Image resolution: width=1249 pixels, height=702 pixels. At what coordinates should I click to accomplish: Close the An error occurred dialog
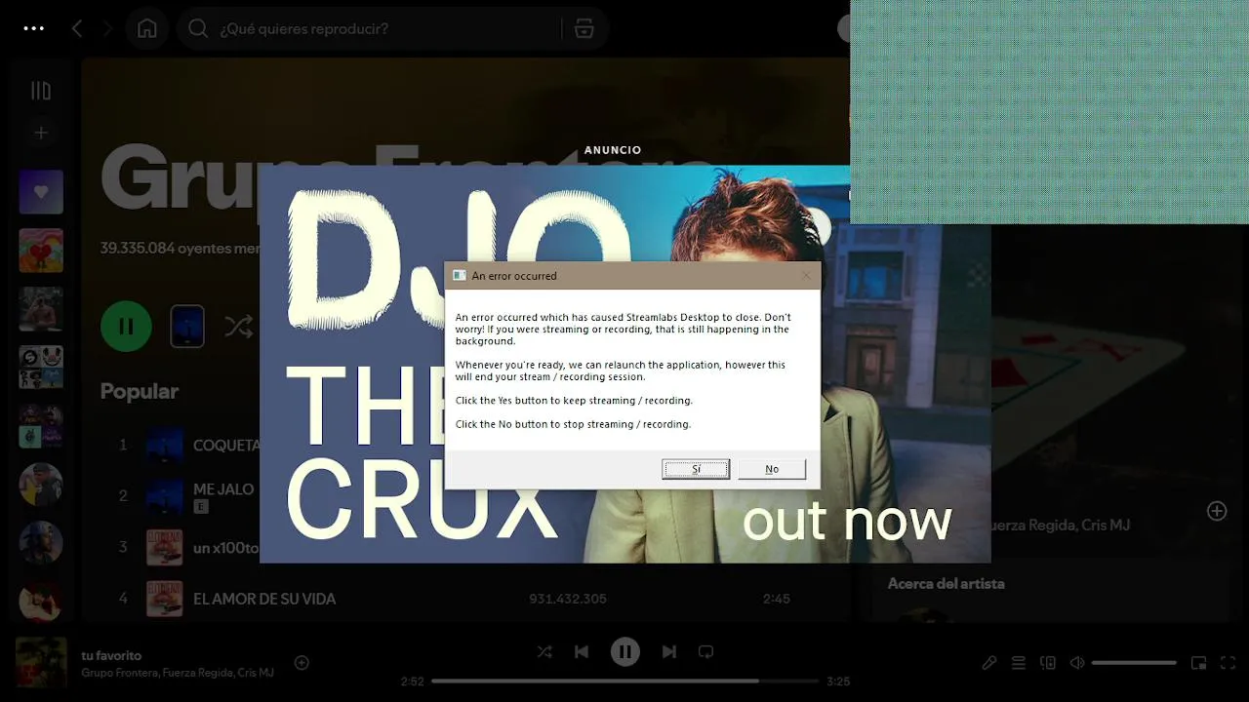pyautogui.click(x=806, y=276)
